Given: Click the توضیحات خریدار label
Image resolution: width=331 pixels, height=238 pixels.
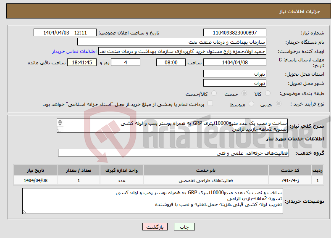Looking at the screenshot, I should click(x=305, y=201).
